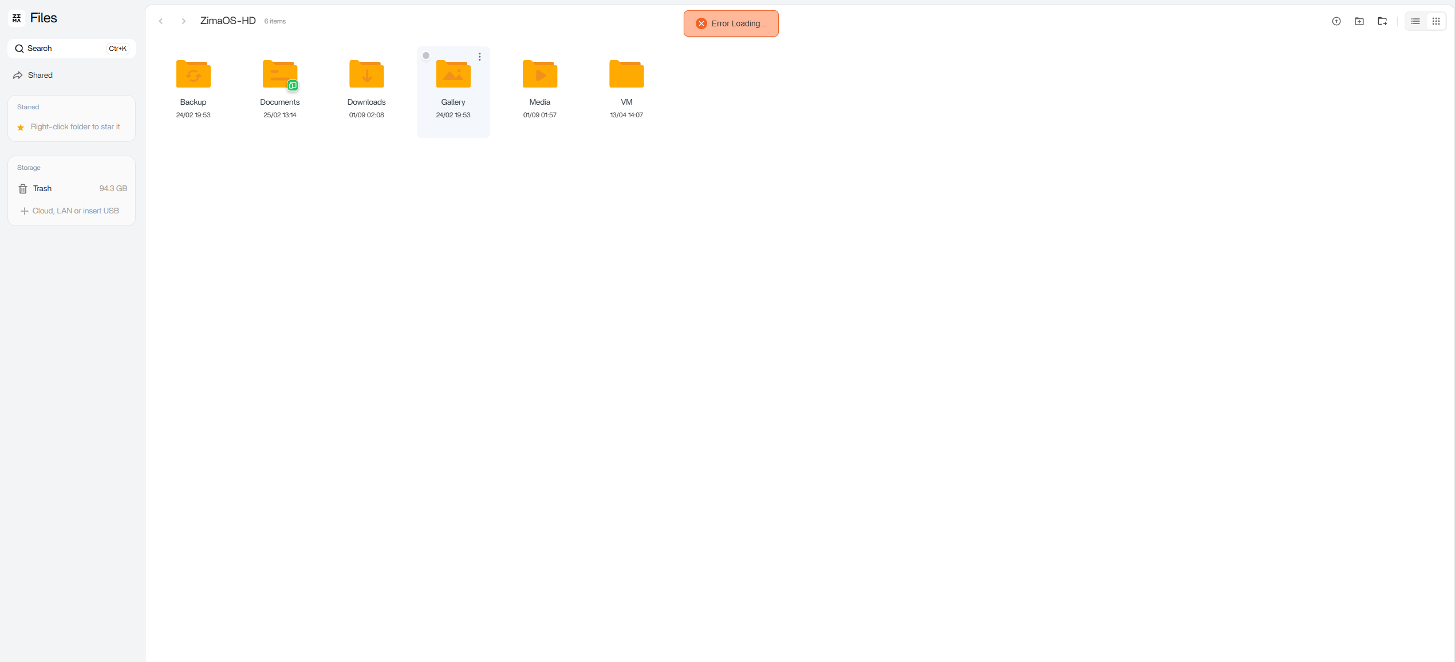Switch to grid view

[1436, 21]
